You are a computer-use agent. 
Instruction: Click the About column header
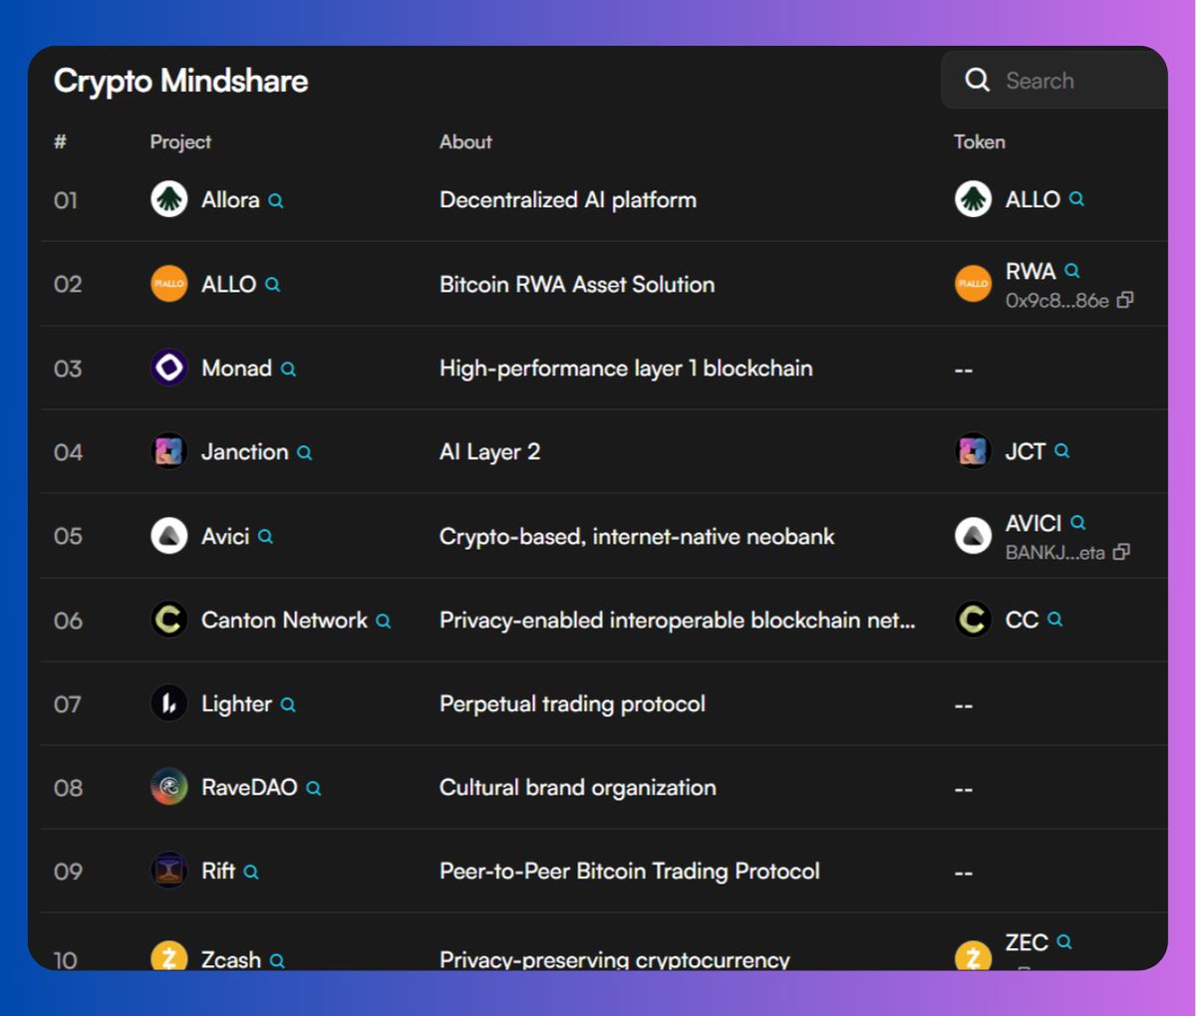465,141
